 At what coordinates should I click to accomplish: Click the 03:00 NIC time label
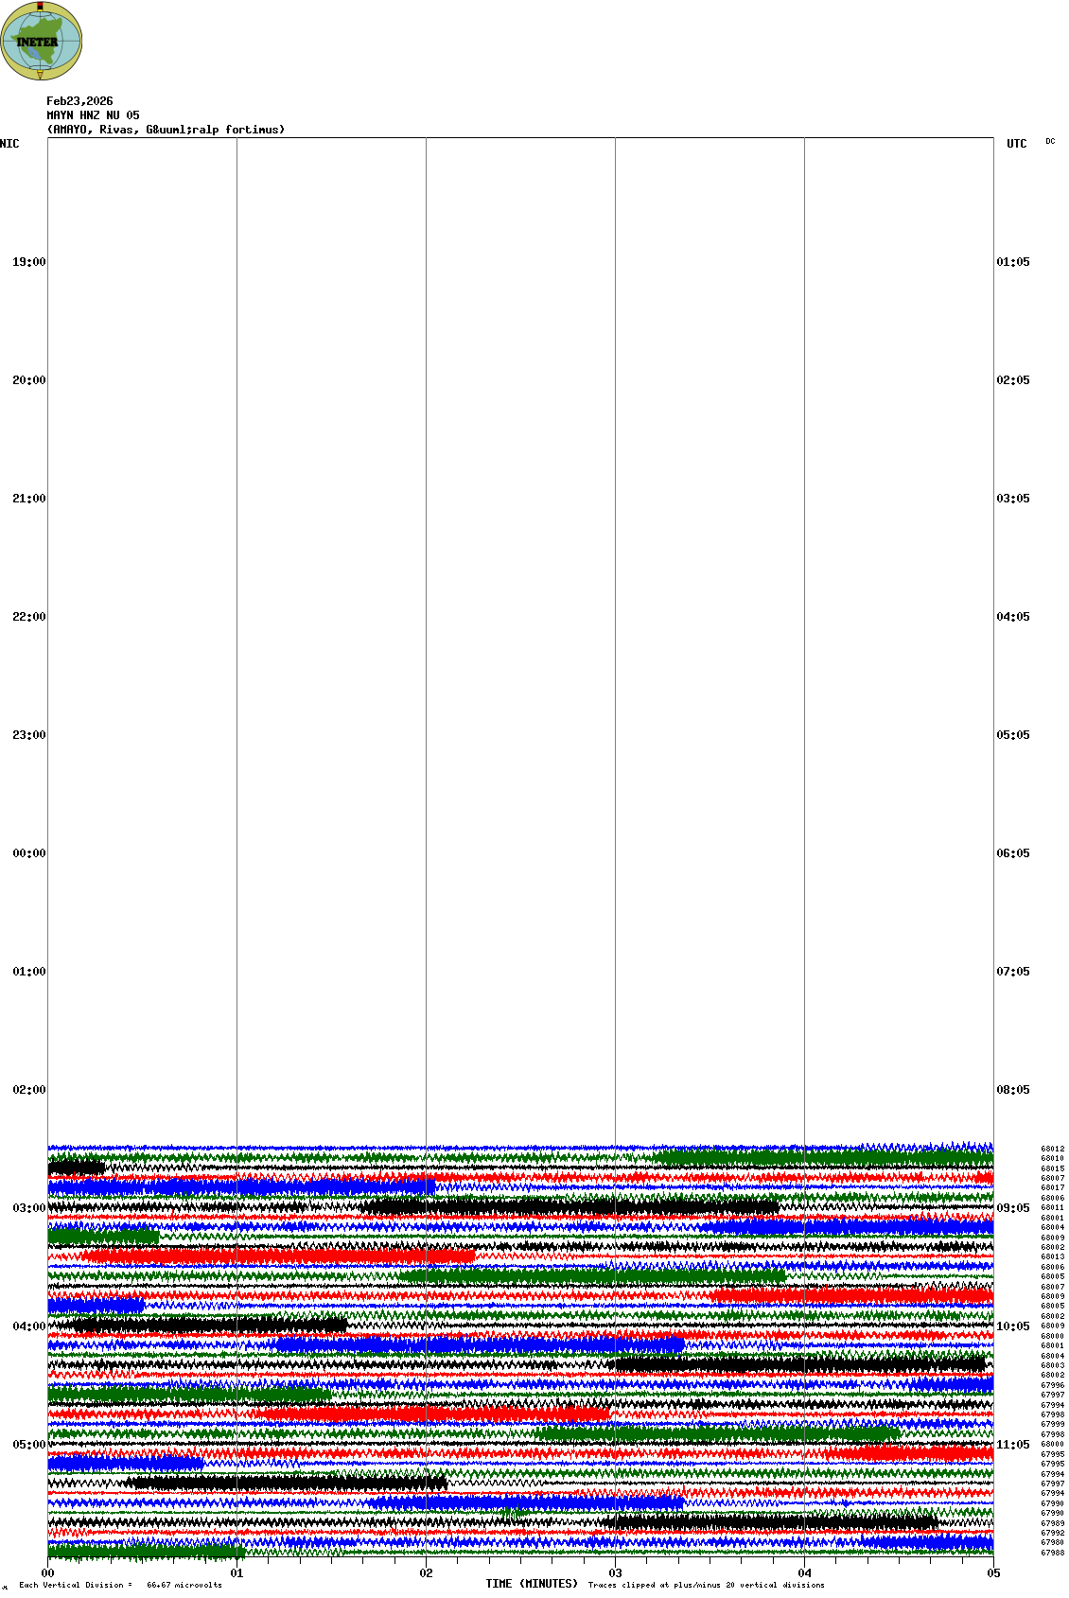pos(28,1208)
